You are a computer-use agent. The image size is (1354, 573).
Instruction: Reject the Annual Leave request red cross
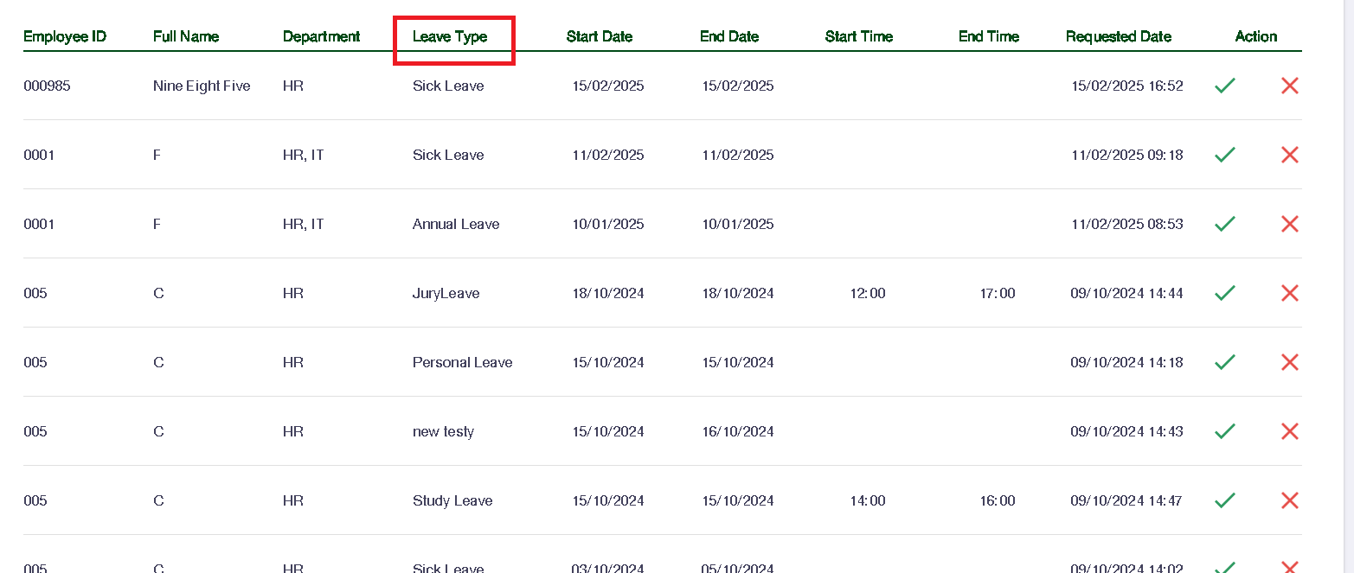click(x=1289, y=224)
